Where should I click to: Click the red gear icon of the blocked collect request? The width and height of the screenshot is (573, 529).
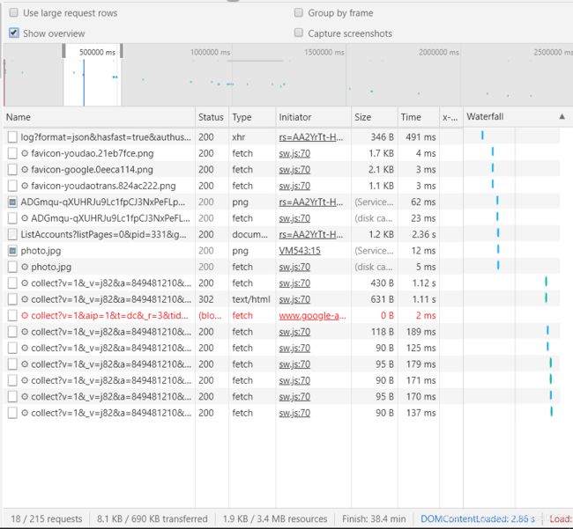point(25,316)
